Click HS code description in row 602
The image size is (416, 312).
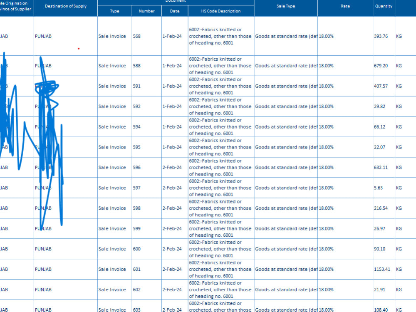(x=220, y=290)
